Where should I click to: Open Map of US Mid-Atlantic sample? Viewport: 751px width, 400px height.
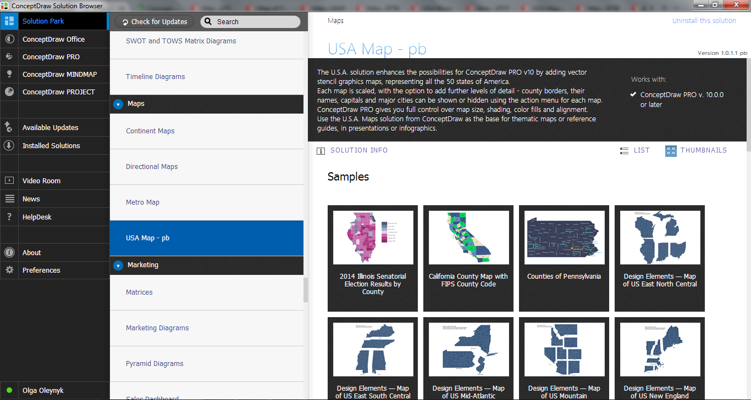tap(468, 358)
